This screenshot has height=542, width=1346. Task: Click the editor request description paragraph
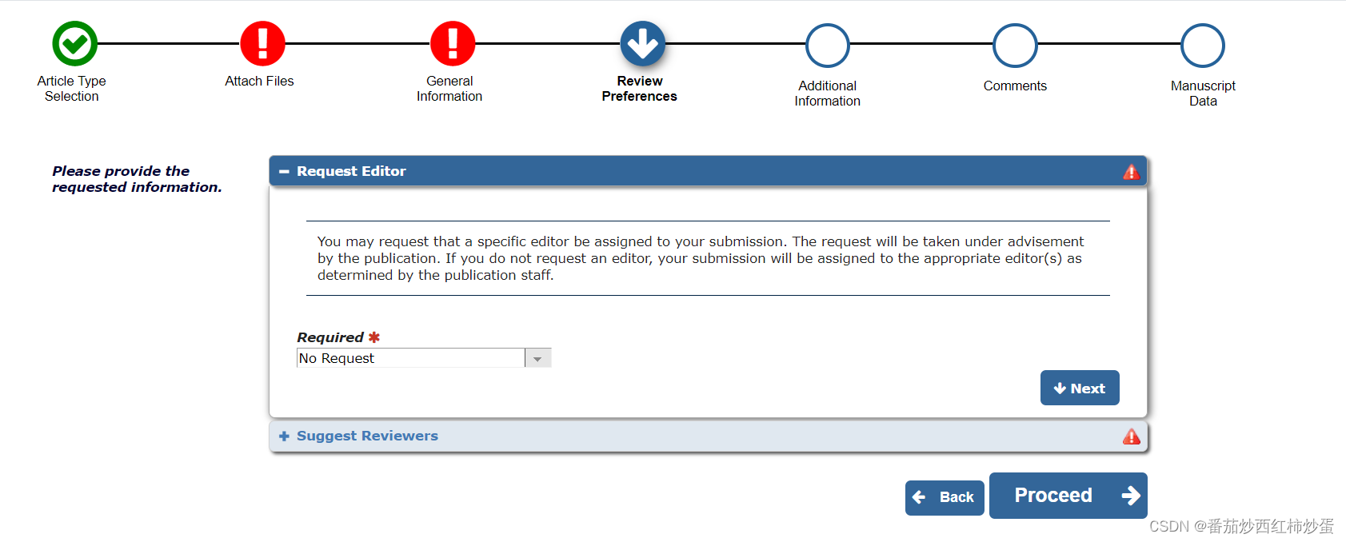pyautogui.click(x=701, y=258)
